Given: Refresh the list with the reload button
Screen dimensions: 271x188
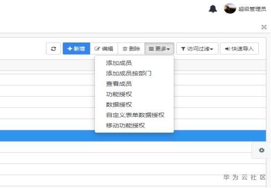Looking at the screenshot, I should (53, 49).
